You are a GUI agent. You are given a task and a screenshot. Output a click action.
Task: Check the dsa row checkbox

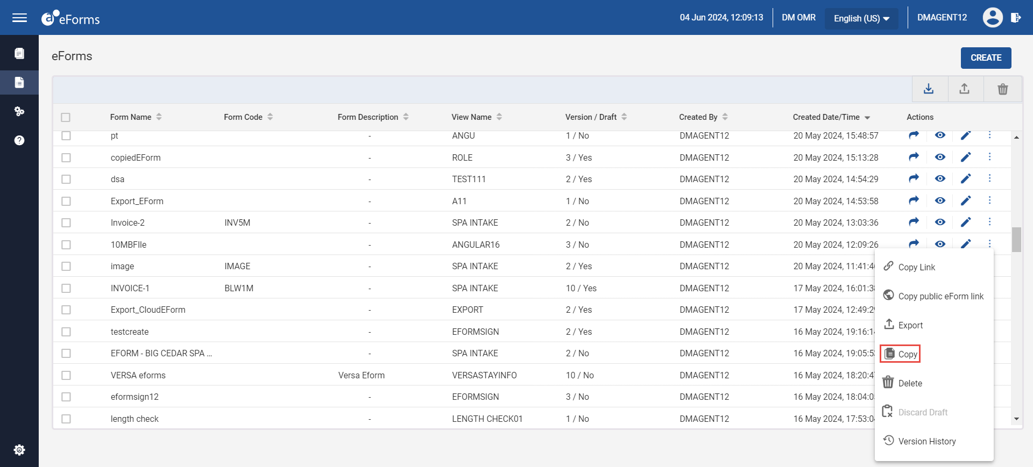[66, 179]
